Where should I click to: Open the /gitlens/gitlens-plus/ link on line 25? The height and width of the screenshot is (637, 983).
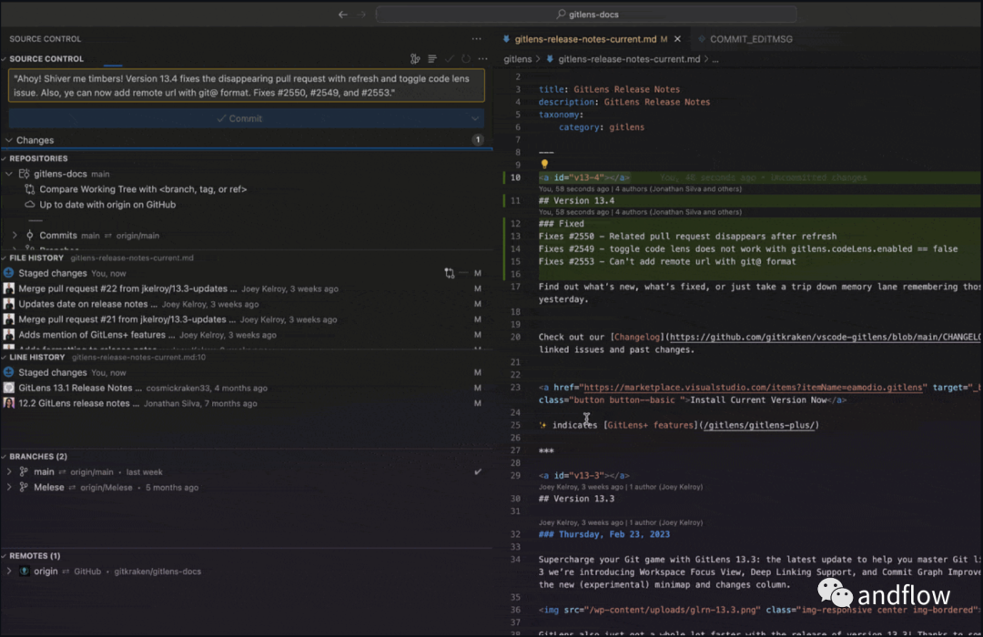(759, 425)
